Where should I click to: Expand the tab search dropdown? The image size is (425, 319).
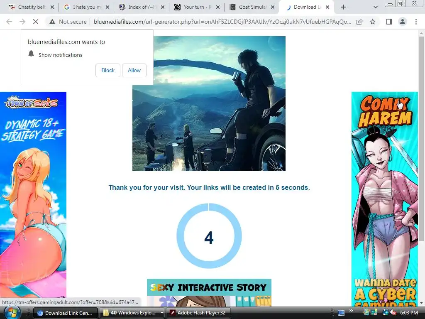click(x=375, y=7)
